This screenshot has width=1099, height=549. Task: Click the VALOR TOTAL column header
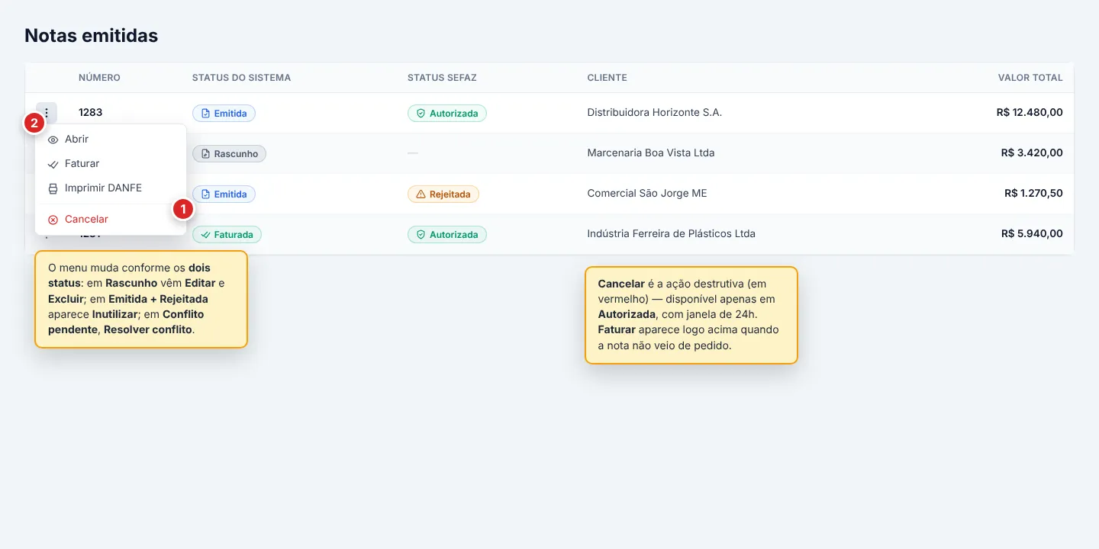click(1030, 78)
